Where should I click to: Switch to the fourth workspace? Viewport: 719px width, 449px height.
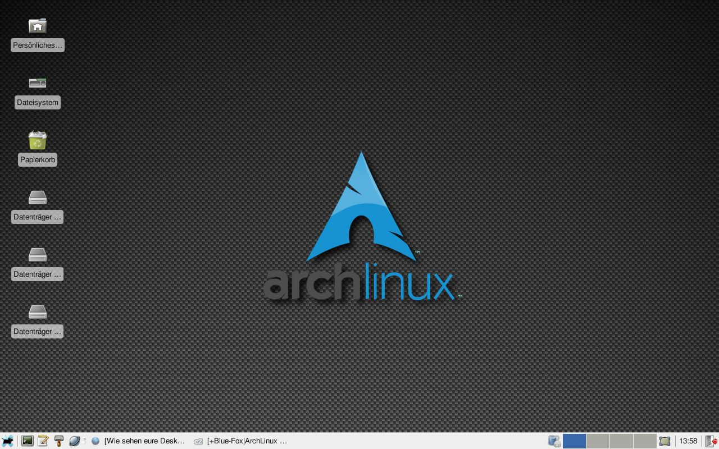click(645, 441)
